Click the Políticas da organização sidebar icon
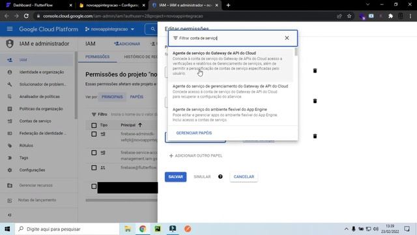This screenshot has width=417, height=235. tap(10, 109)
